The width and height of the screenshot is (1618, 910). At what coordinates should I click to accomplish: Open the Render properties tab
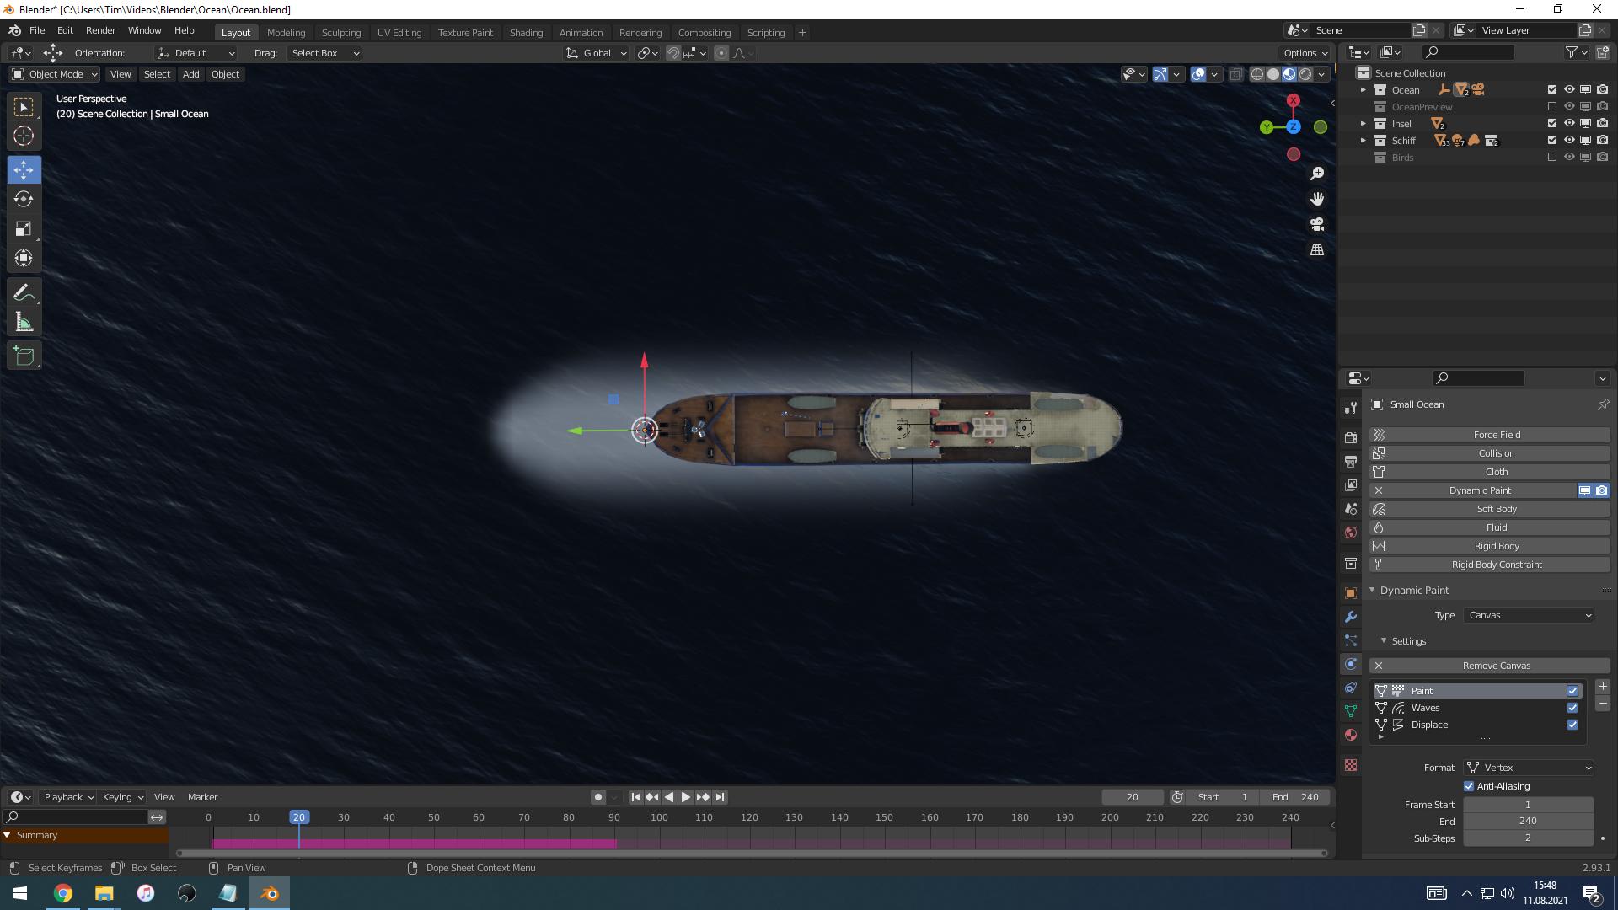[1351, 437]
